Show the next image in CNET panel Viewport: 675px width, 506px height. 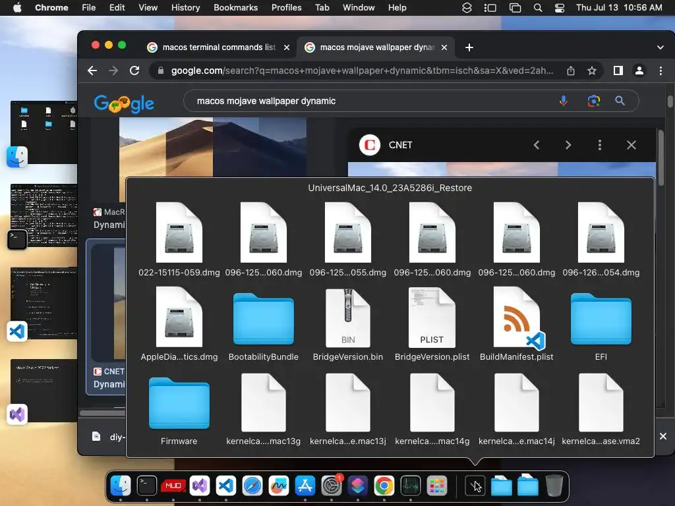568,145
